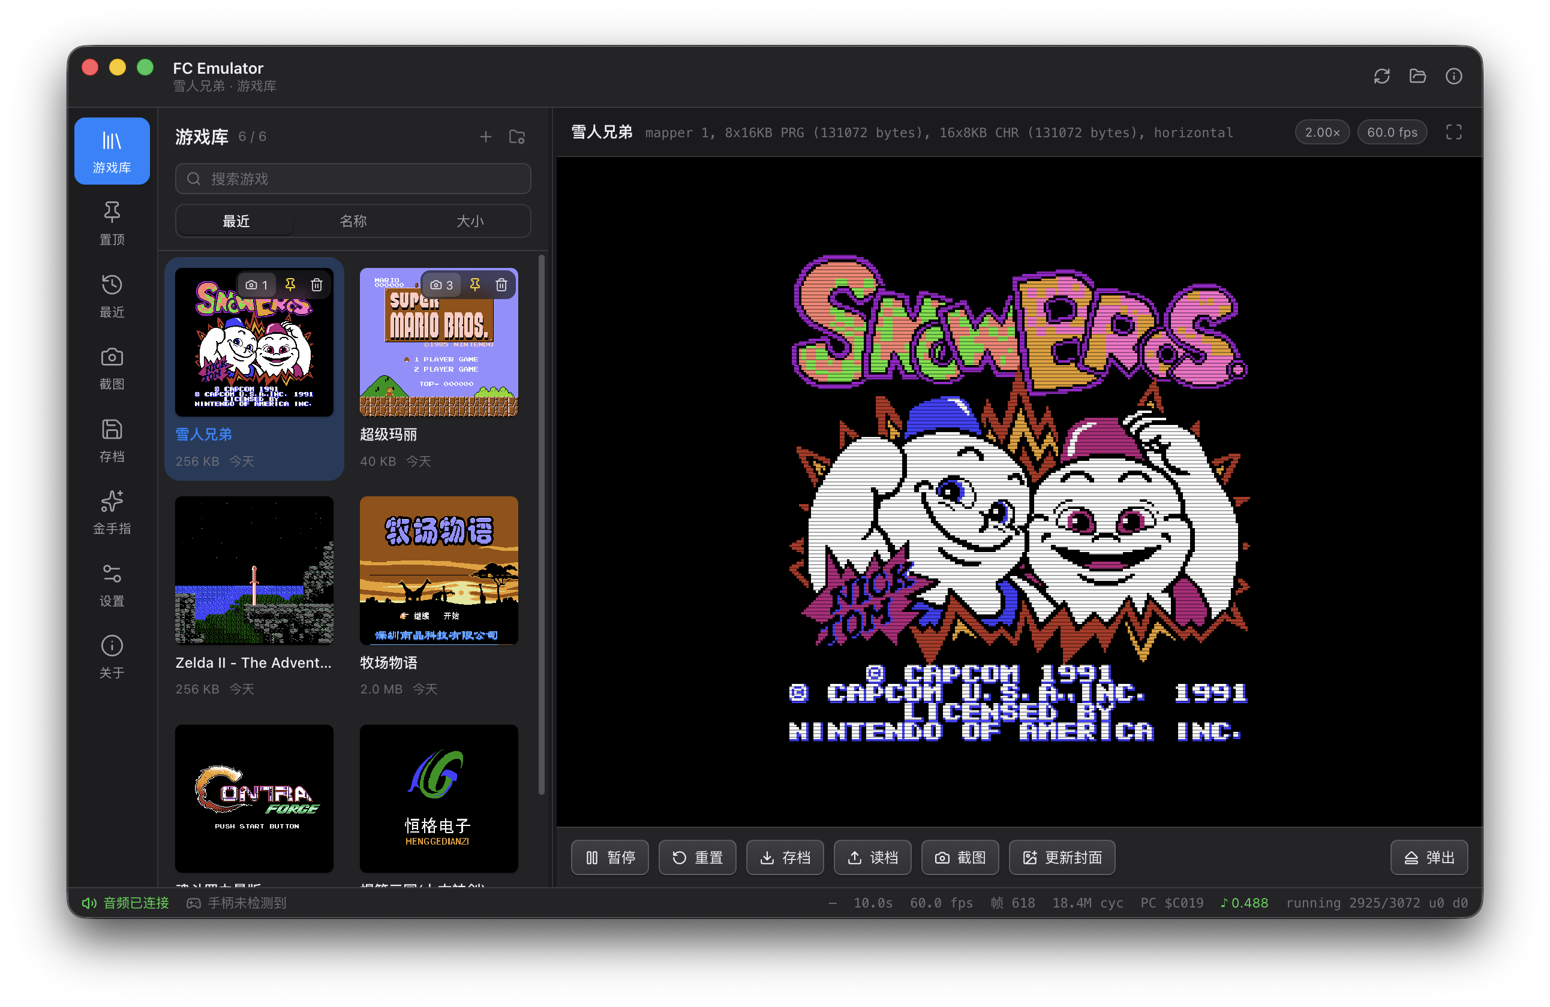Click the 2.00× scale pill
The height and width of the screenshot is (1007, 1550).
click(1323, 132)
